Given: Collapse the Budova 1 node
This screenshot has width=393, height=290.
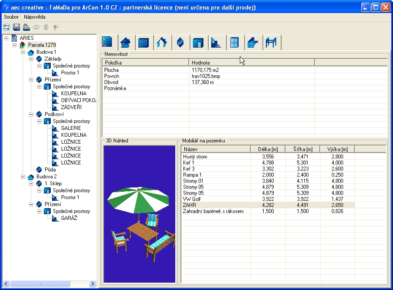Looking at the screenshot, I should 23,52.
